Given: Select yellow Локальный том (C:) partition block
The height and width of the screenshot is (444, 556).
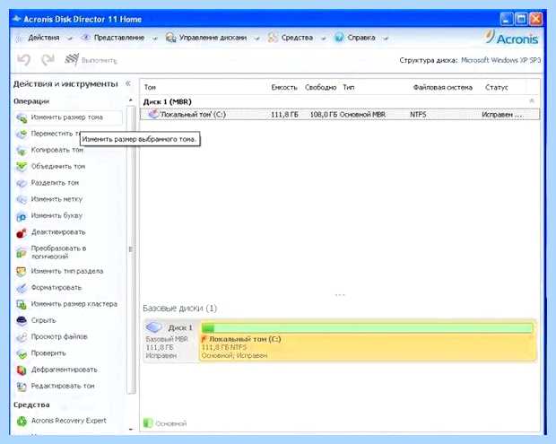Looking at the screenshot, I should 368,340.
